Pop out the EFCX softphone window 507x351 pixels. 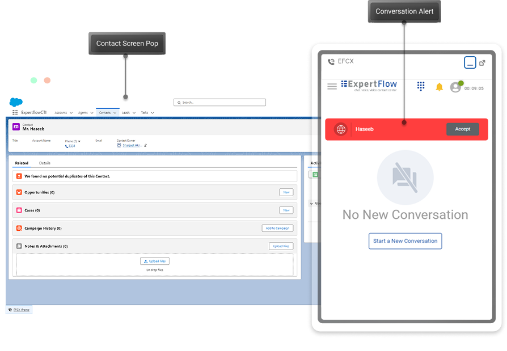pyautogui.click(x=483, y=63)
